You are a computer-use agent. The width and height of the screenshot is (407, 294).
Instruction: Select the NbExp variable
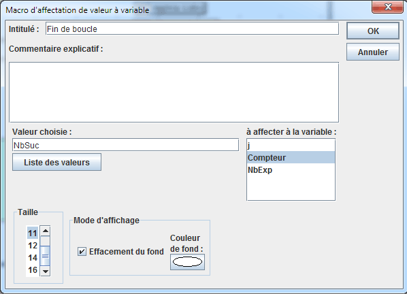pos(291,170)
